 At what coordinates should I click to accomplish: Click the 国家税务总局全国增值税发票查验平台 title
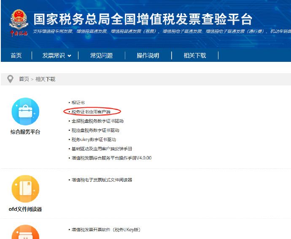tap(143, 19)
